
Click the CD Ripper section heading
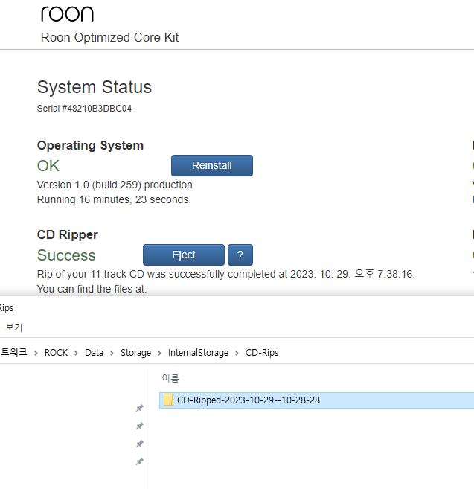click(68, 235)
